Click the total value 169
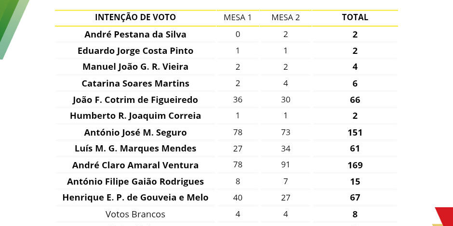 tap(355, 165)
